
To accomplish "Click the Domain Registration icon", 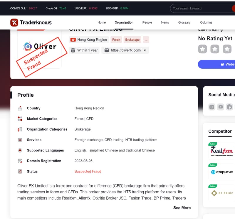I will [20, 161].
